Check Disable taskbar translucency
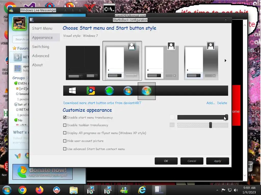261x195 pixels. pyautogui.click(x=65, y=125)
